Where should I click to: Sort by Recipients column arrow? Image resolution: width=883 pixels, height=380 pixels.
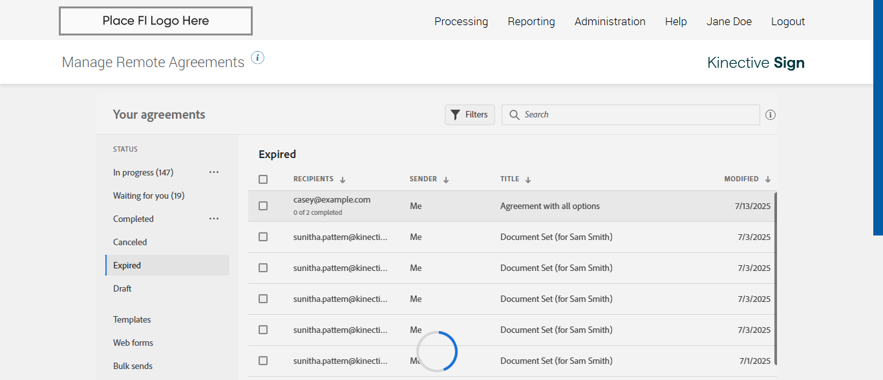pos(343,179)
